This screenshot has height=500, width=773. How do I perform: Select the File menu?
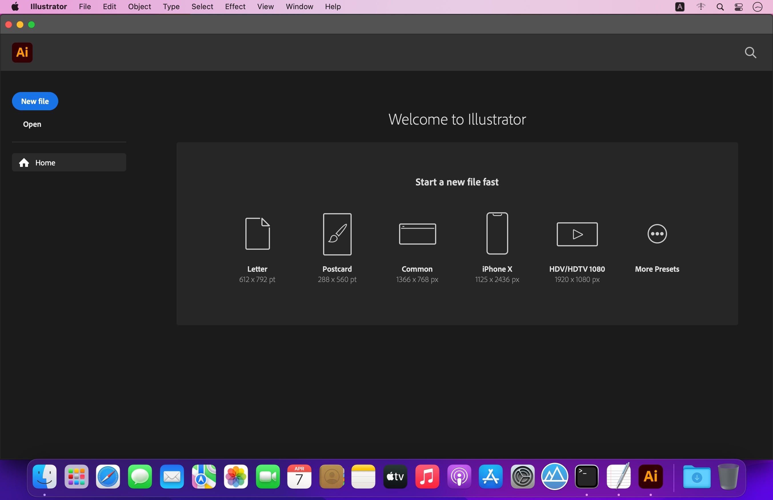[85, 6]
